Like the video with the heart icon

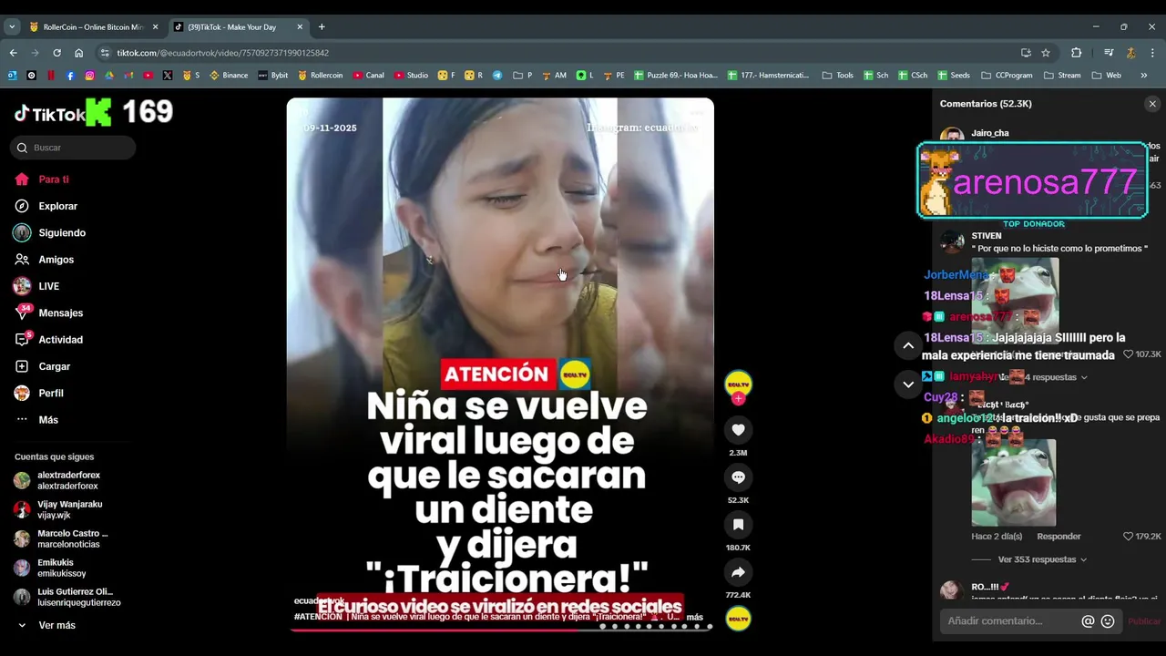pos(738,430)
